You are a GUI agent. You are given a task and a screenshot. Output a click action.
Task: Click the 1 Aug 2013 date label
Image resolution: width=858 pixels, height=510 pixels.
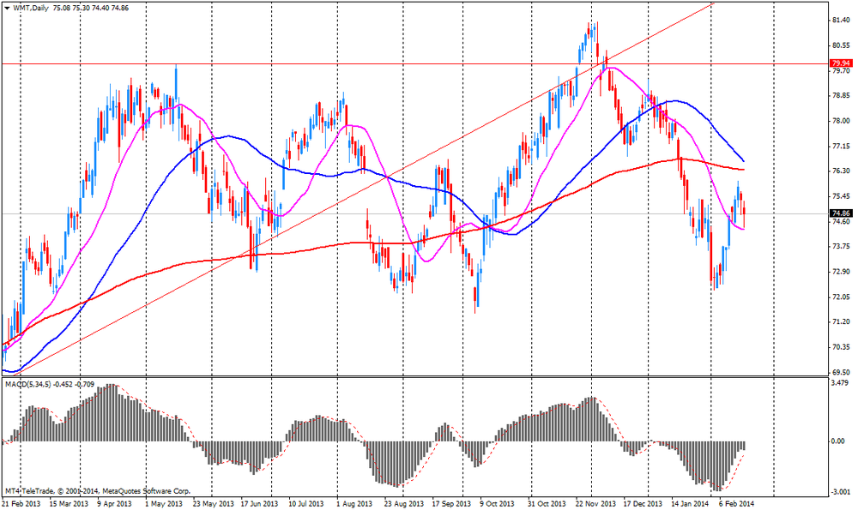click(354, 503)
